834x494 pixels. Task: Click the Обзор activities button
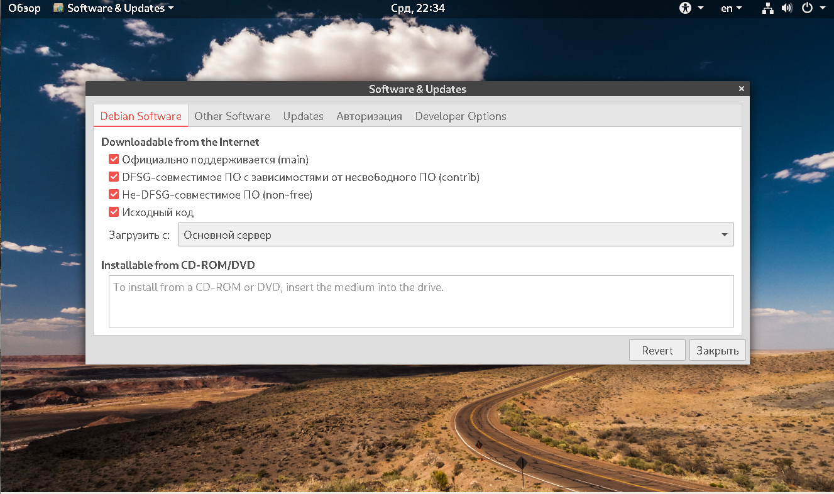[x=25, y=8]
